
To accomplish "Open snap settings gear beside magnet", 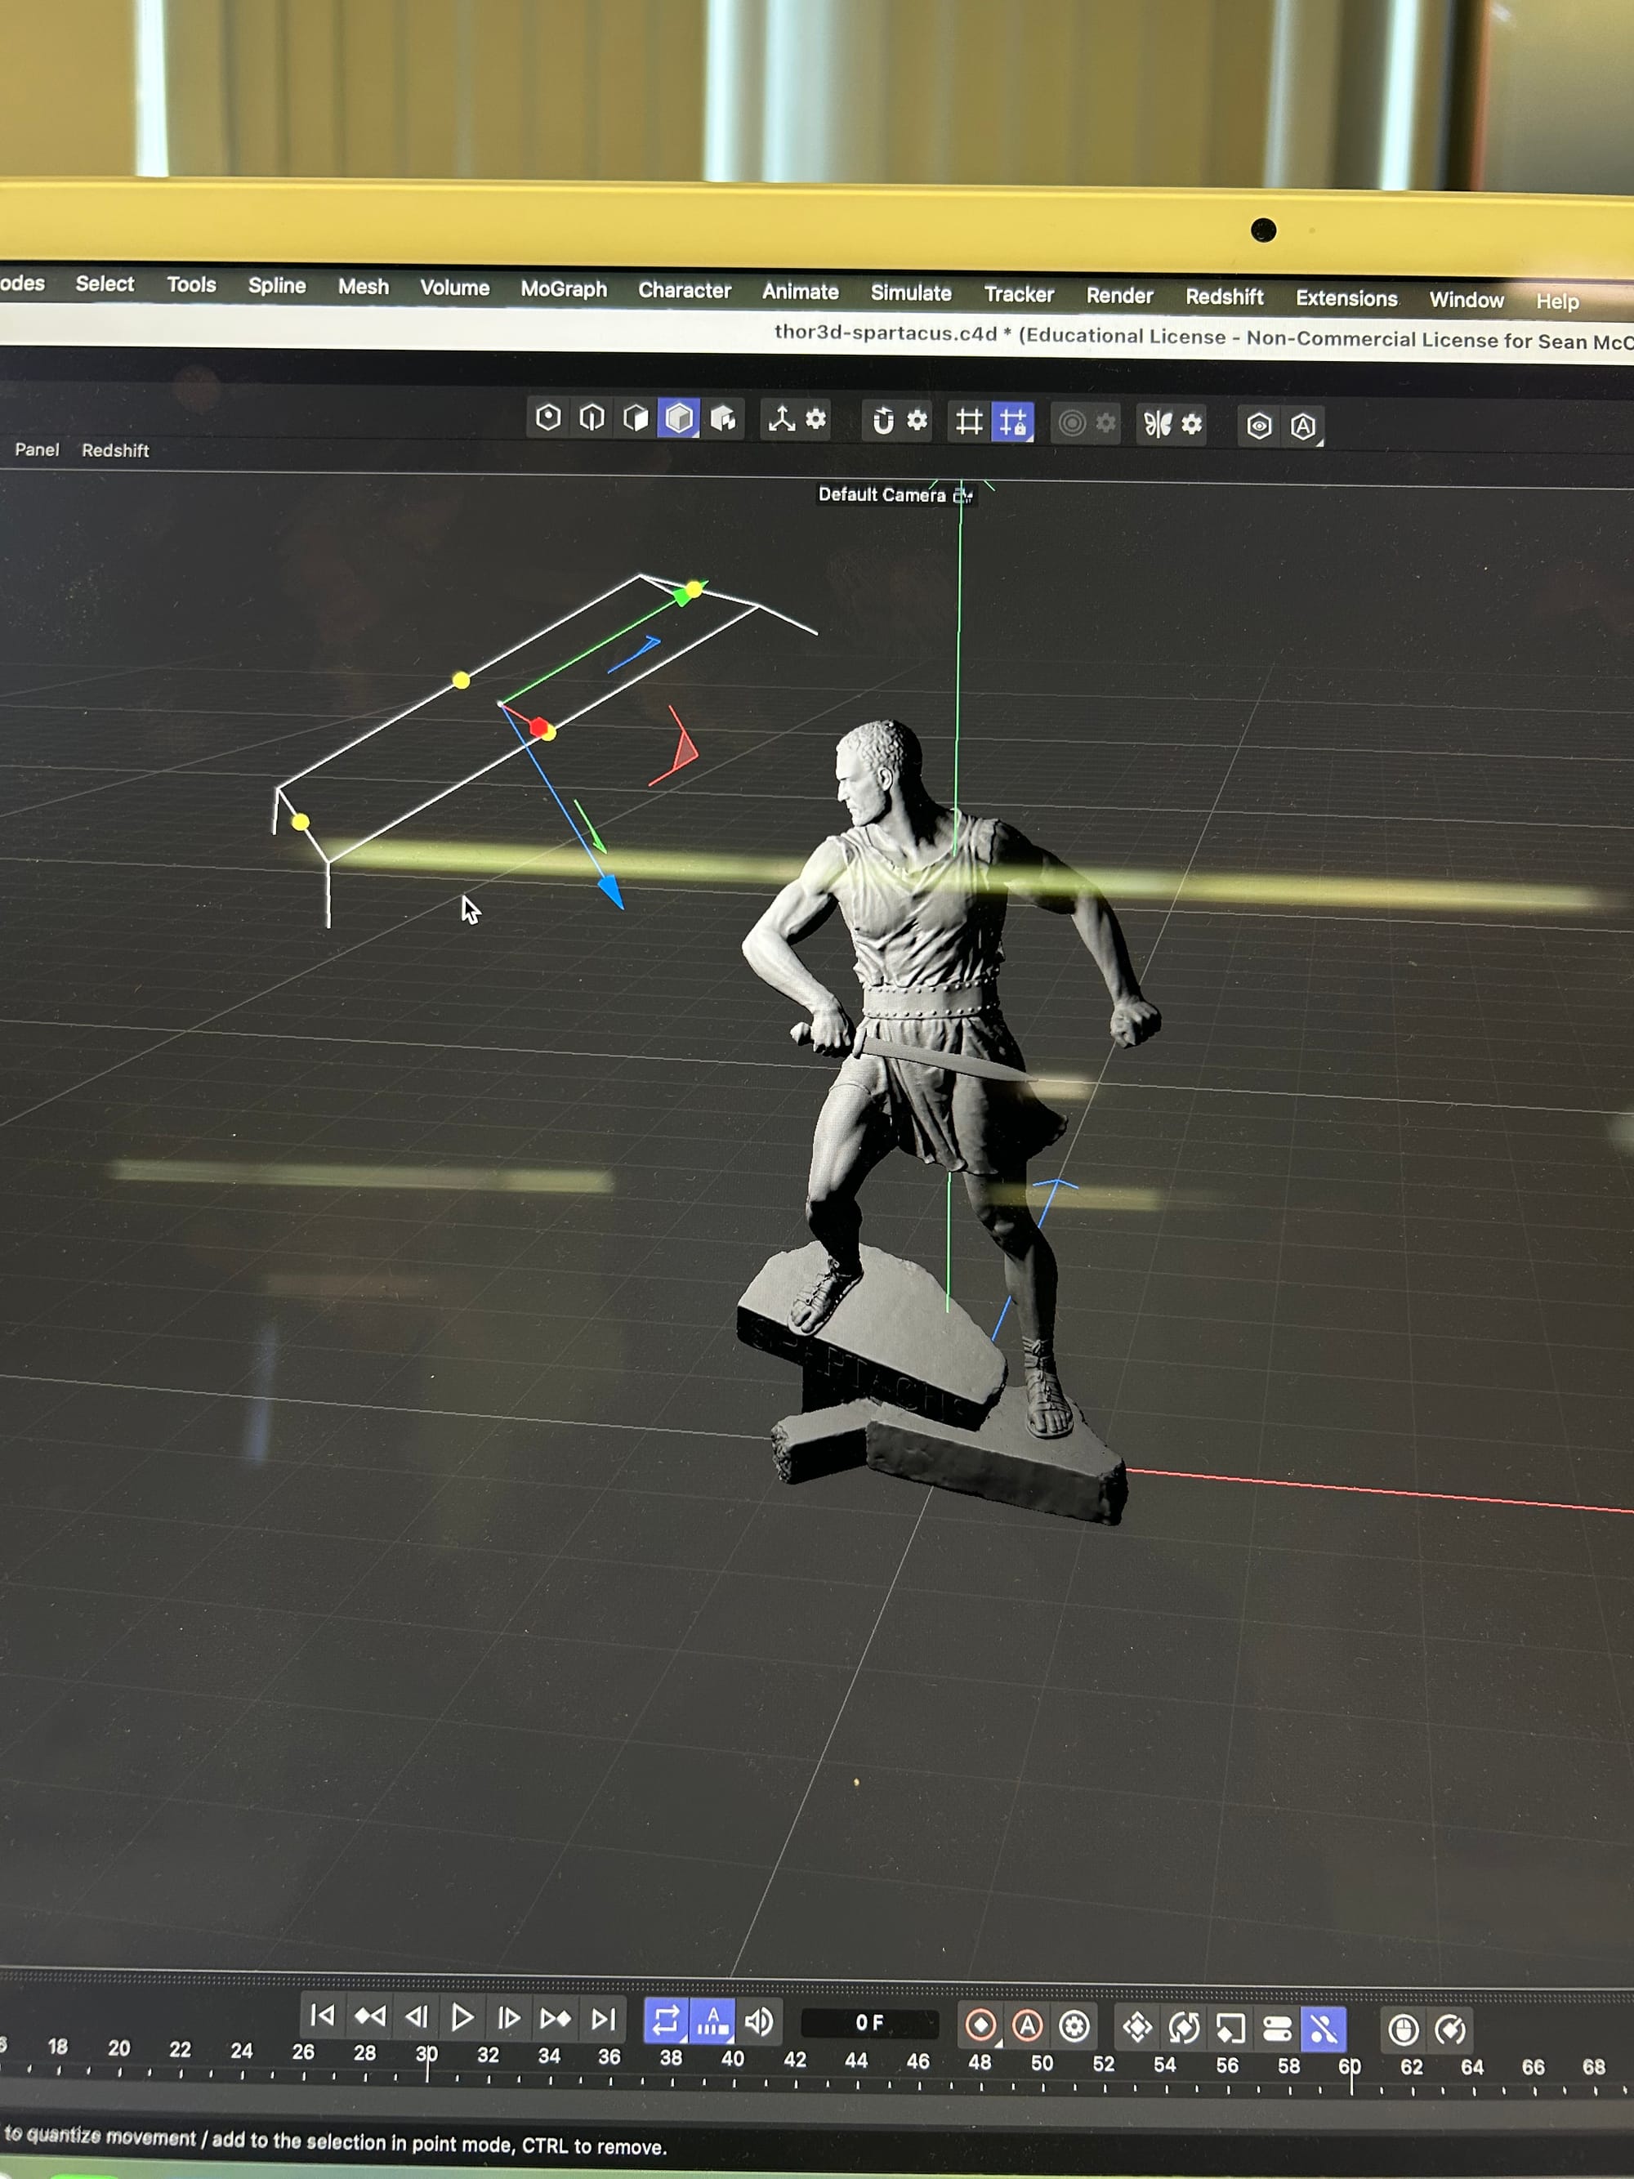I will click(917, 422).
